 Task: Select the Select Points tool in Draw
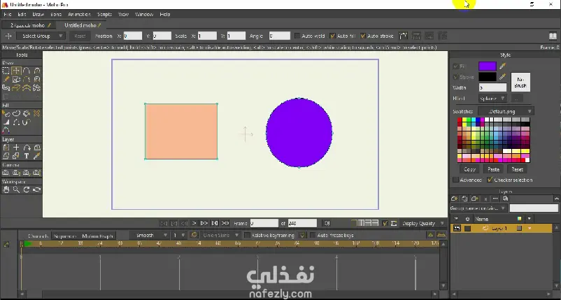[6, 71]
